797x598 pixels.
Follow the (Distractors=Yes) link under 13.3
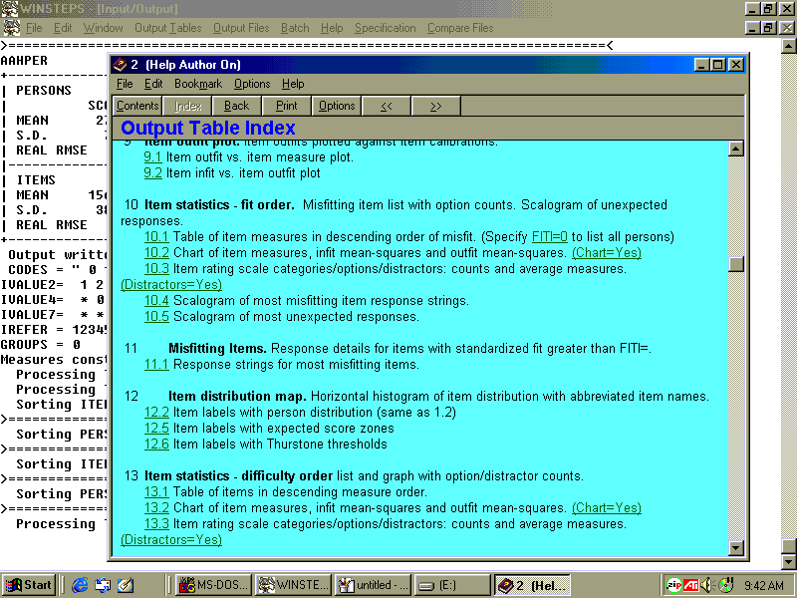pos(171,540)
